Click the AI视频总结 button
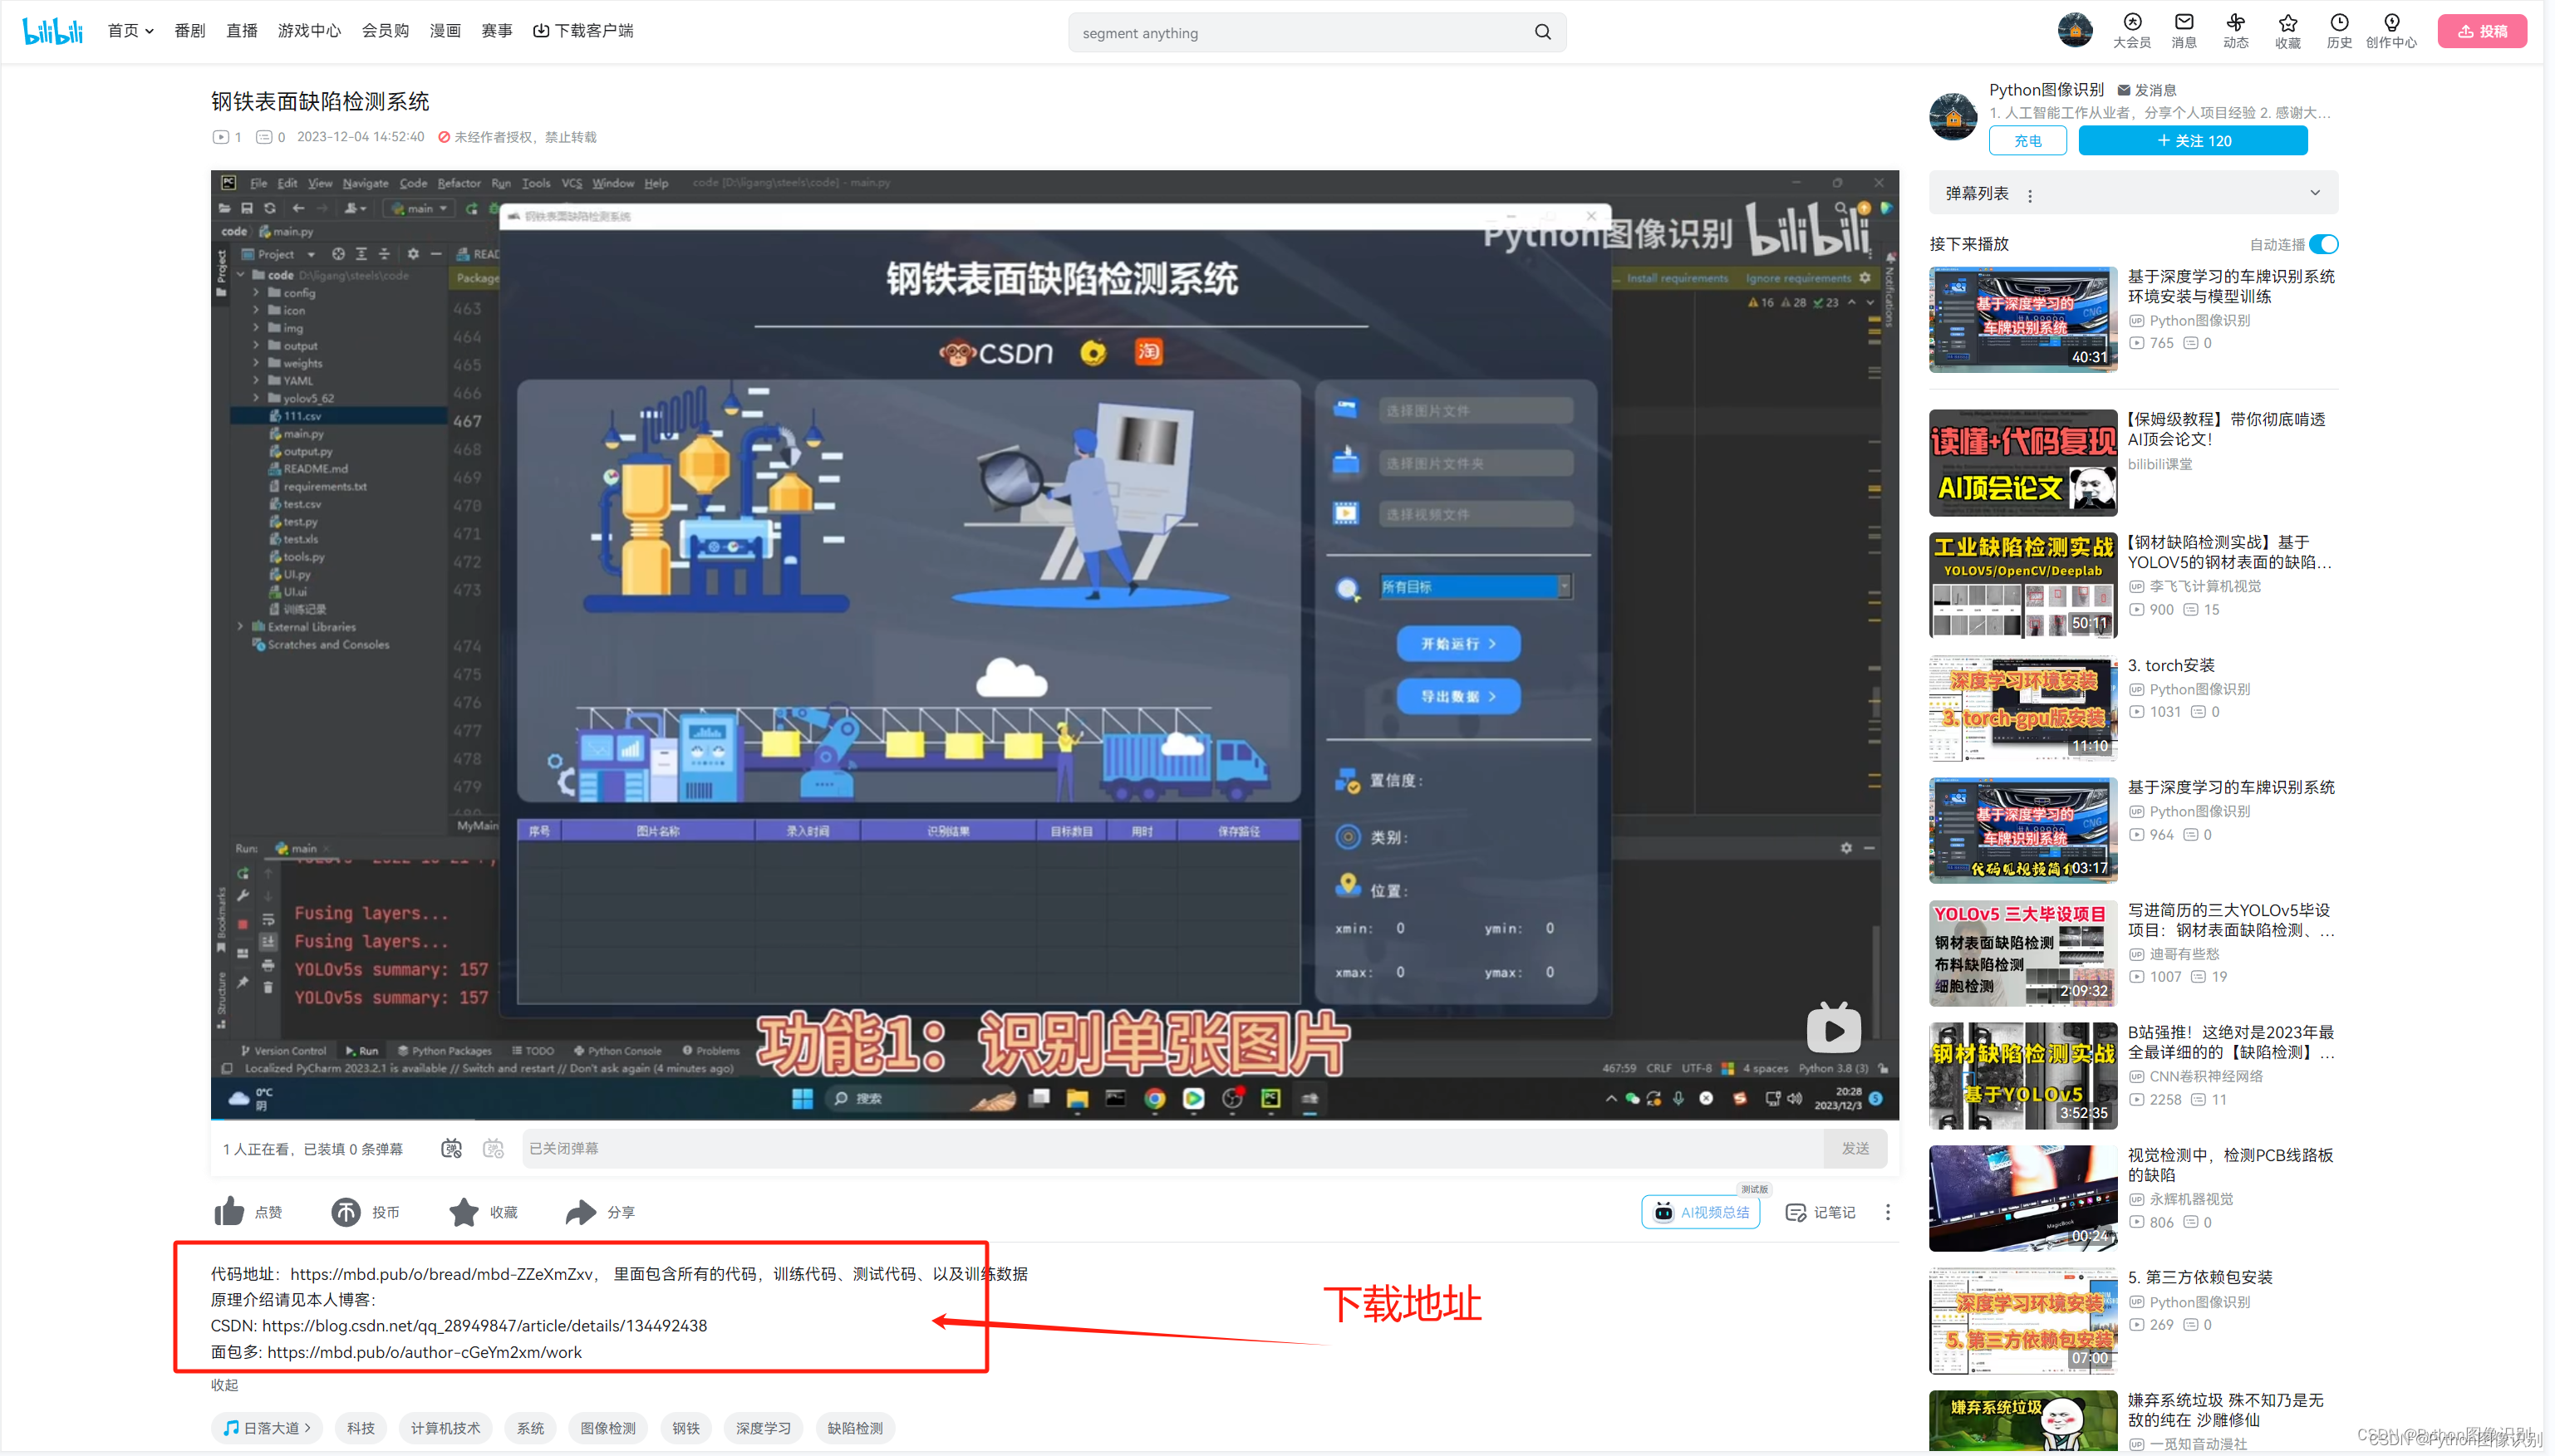The image size is (2555, 1456). point(1701,1212)
